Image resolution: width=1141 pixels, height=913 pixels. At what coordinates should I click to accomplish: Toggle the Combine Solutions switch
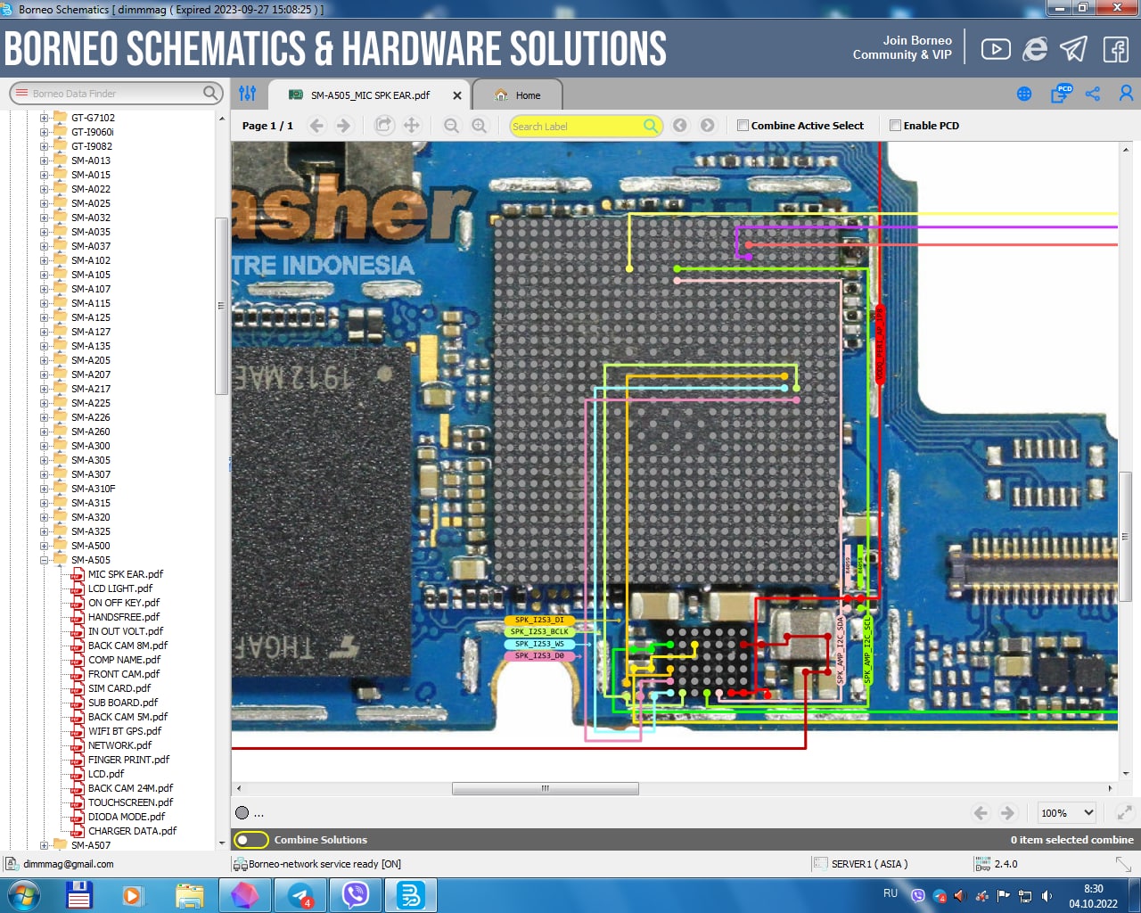pyautogui.click(x=251, y=840)
